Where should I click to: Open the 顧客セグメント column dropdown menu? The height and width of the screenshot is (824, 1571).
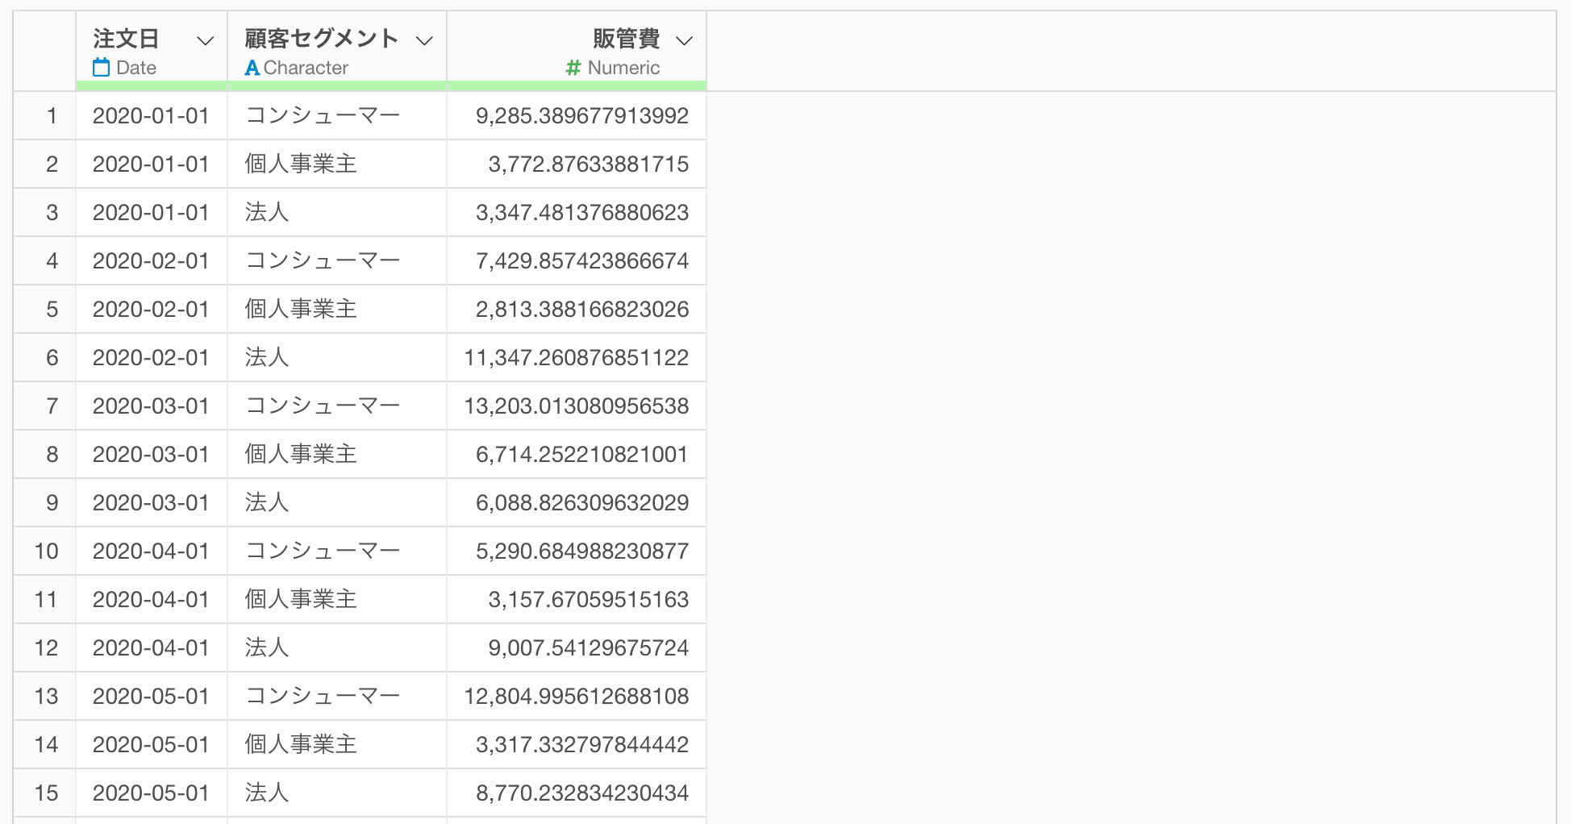[424, 41]
